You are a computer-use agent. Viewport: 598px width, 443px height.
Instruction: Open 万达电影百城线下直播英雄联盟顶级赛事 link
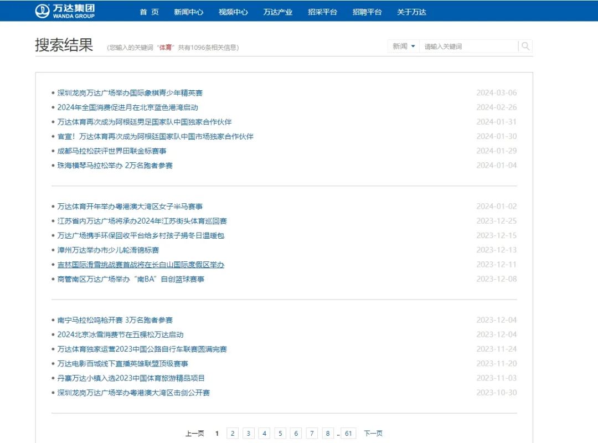pos(123,364)
